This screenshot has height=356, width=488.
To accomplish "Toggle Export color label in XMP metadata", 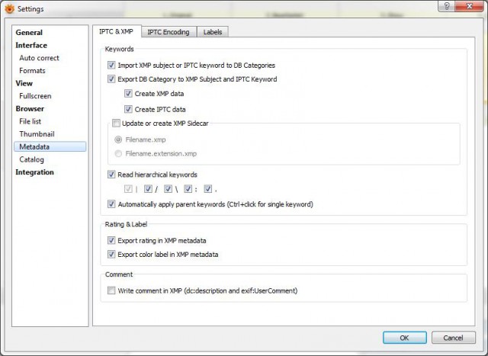I will click(111, 255).
